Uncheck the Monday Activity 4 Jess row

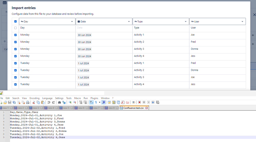(16, 56)
